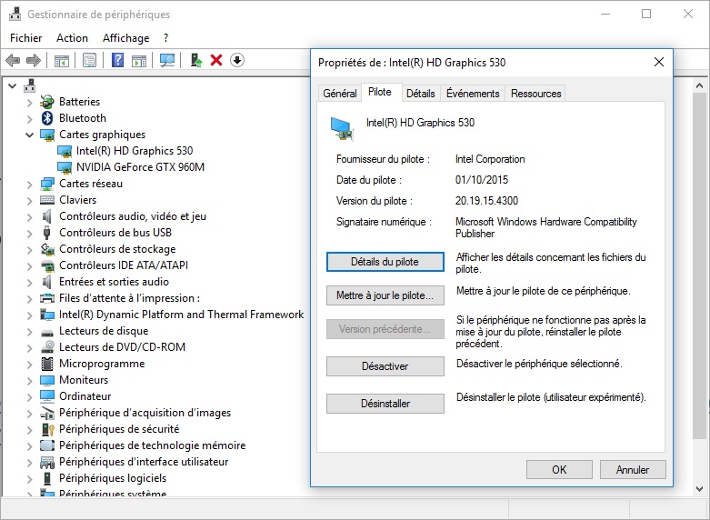Open the Properties sheet toolbar icon

pos(89,60)
